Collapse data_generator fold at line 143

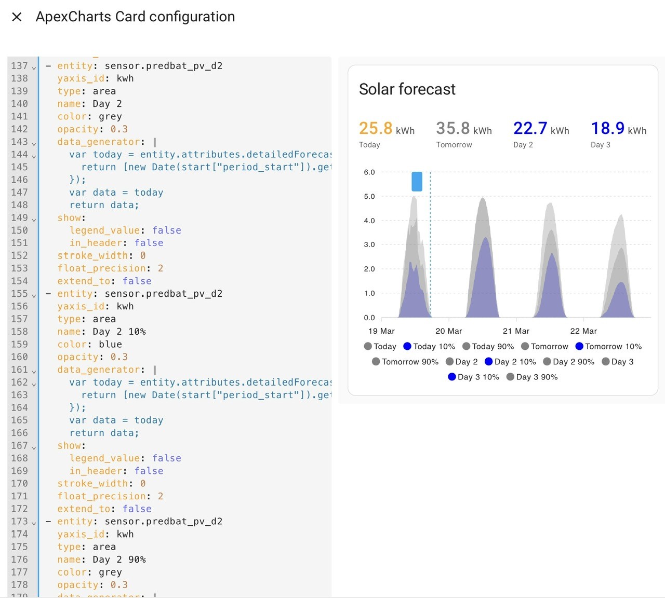34,143
